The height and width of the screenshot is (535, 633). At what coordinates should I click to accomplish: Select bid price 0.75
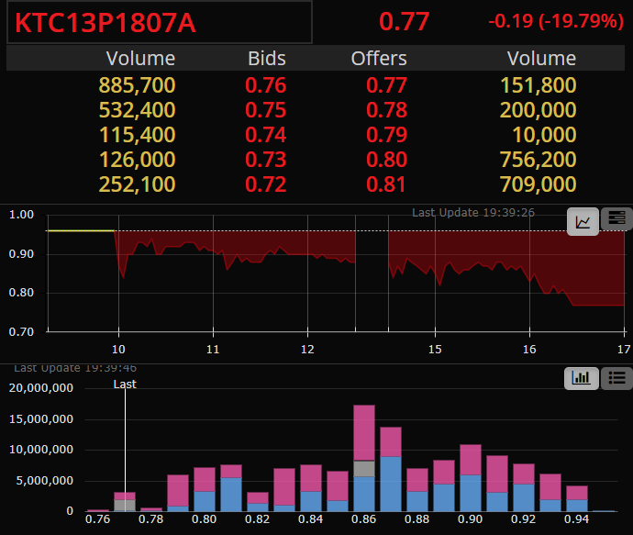click(266, 110)
